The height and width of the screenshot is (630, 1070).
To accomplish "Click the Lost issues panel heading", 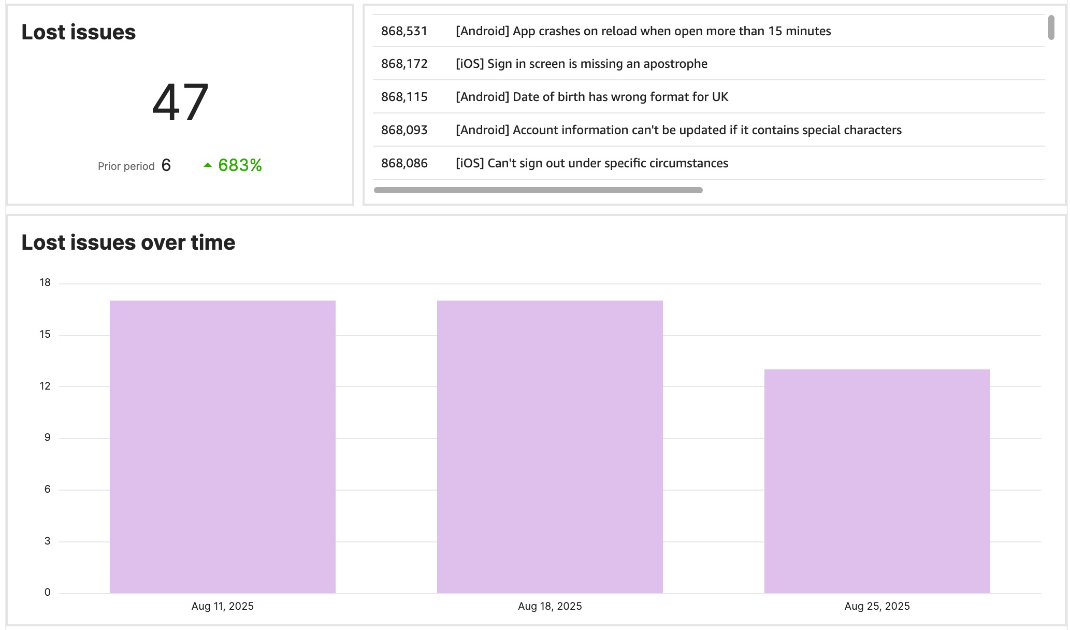I will (78, 32).
